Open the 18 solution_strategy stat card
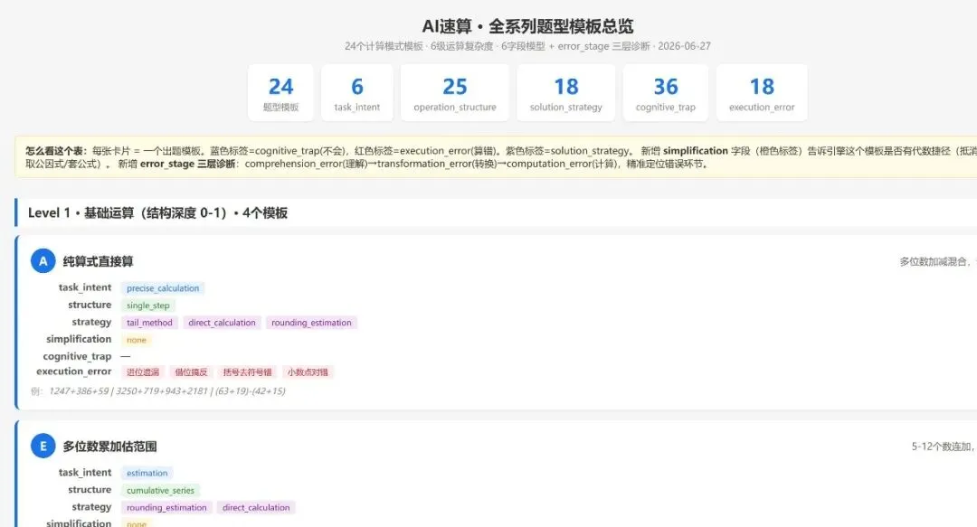977x527 pixels. (x=565, y=93)
